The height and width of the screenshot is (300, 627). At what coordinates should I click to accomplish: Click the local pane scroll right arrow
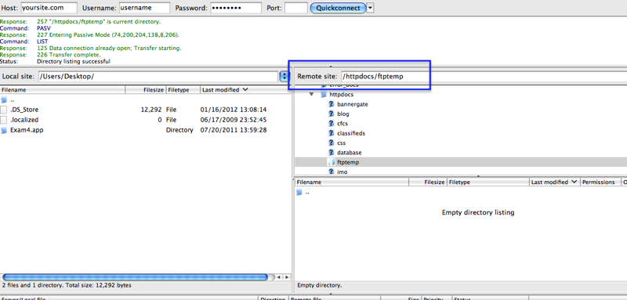pyautogui.click(x=287, y=277)
